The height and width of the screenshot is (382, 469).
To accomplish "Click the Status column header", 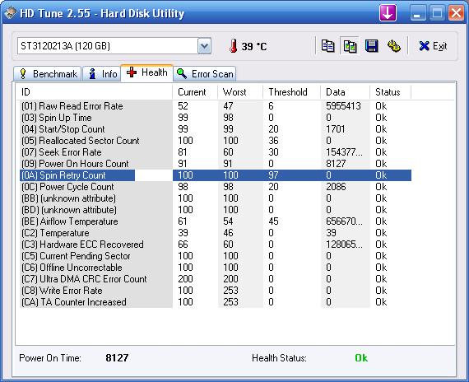I will tap(391, 92).
